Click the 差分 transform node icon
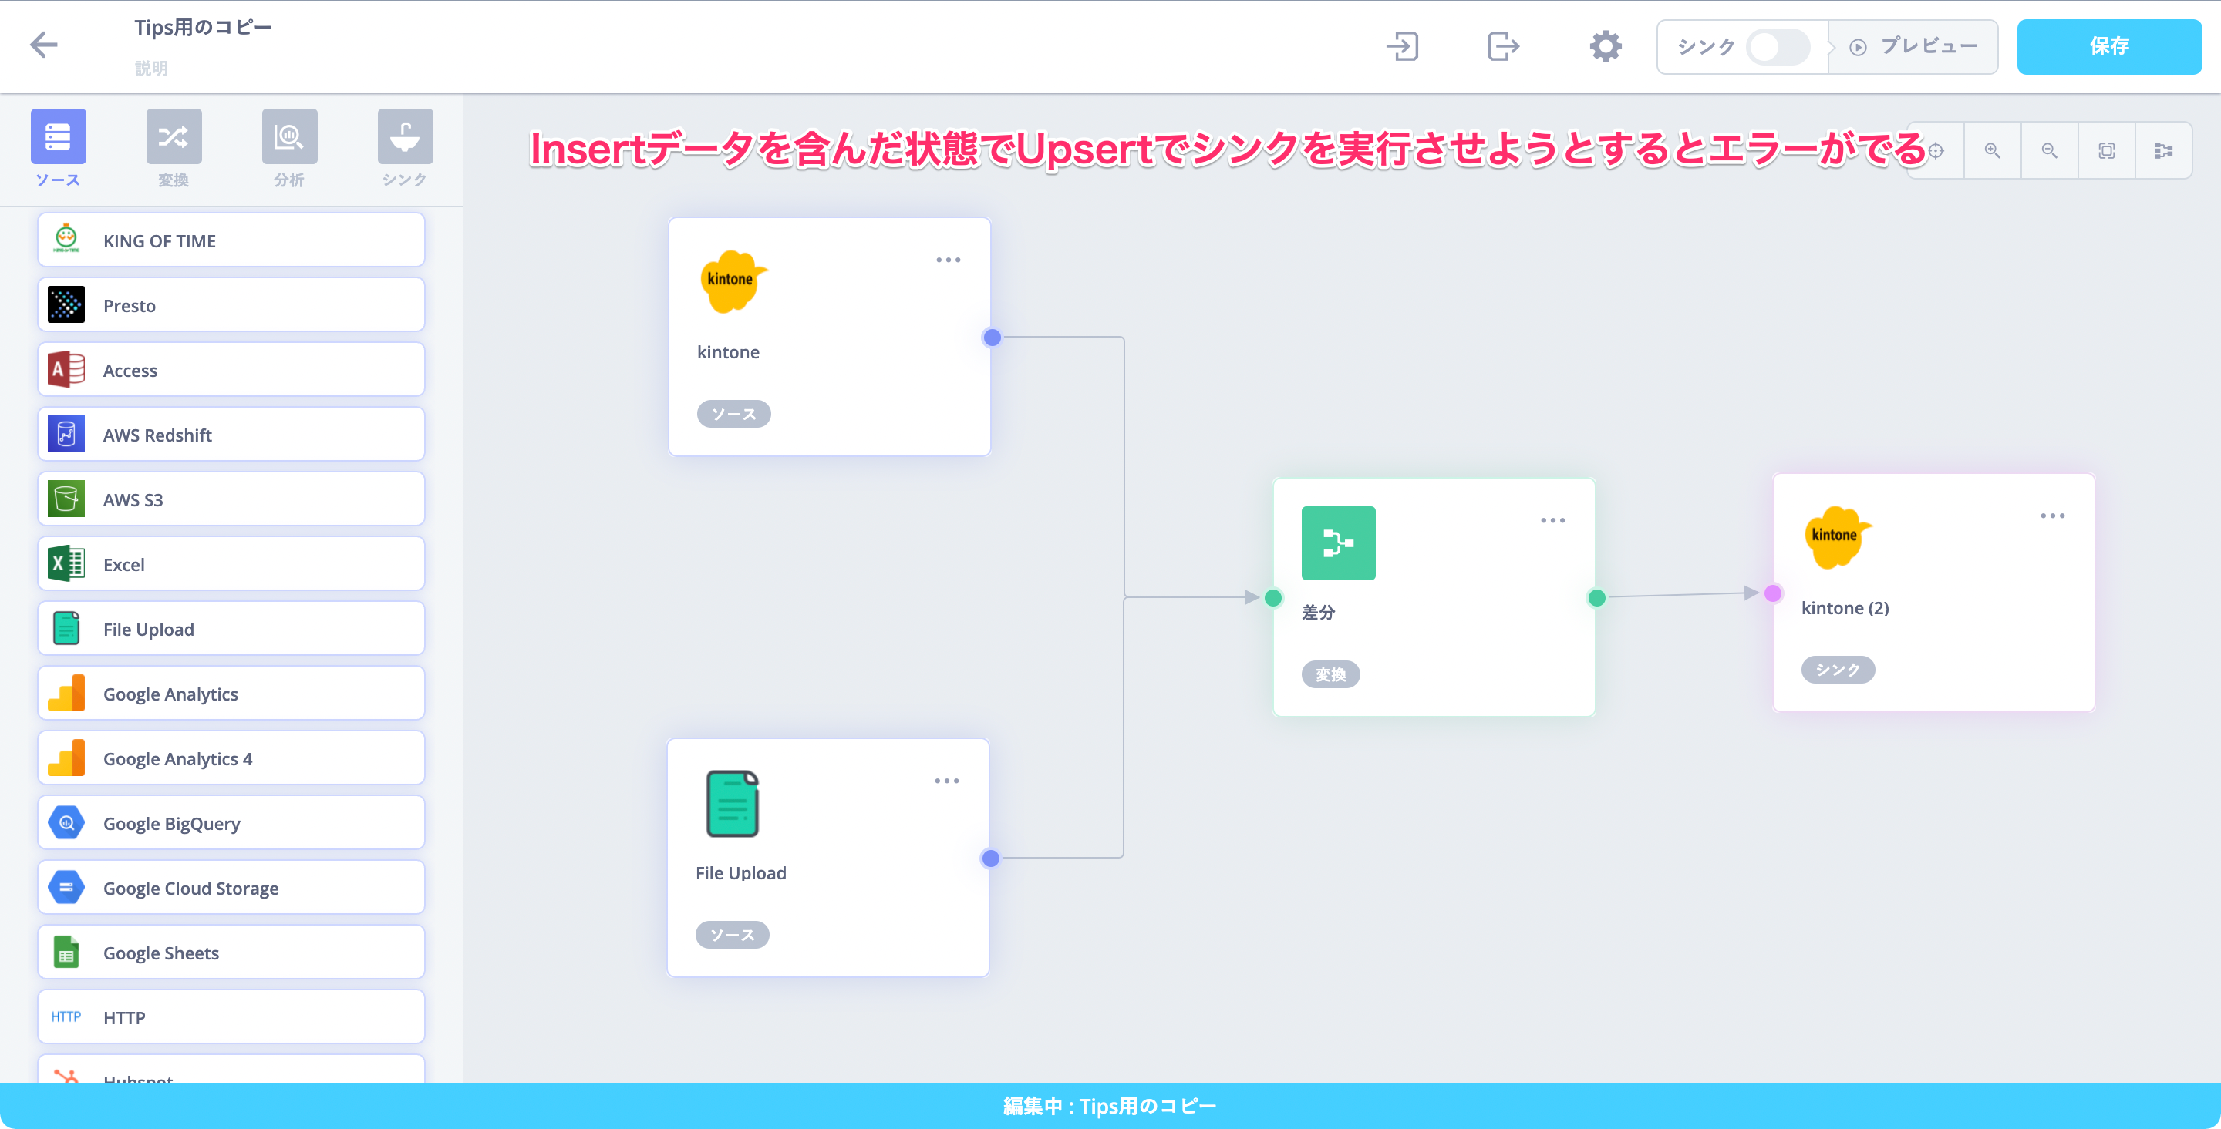This screenshot has height=1129, width=2221. point(1338,543)
